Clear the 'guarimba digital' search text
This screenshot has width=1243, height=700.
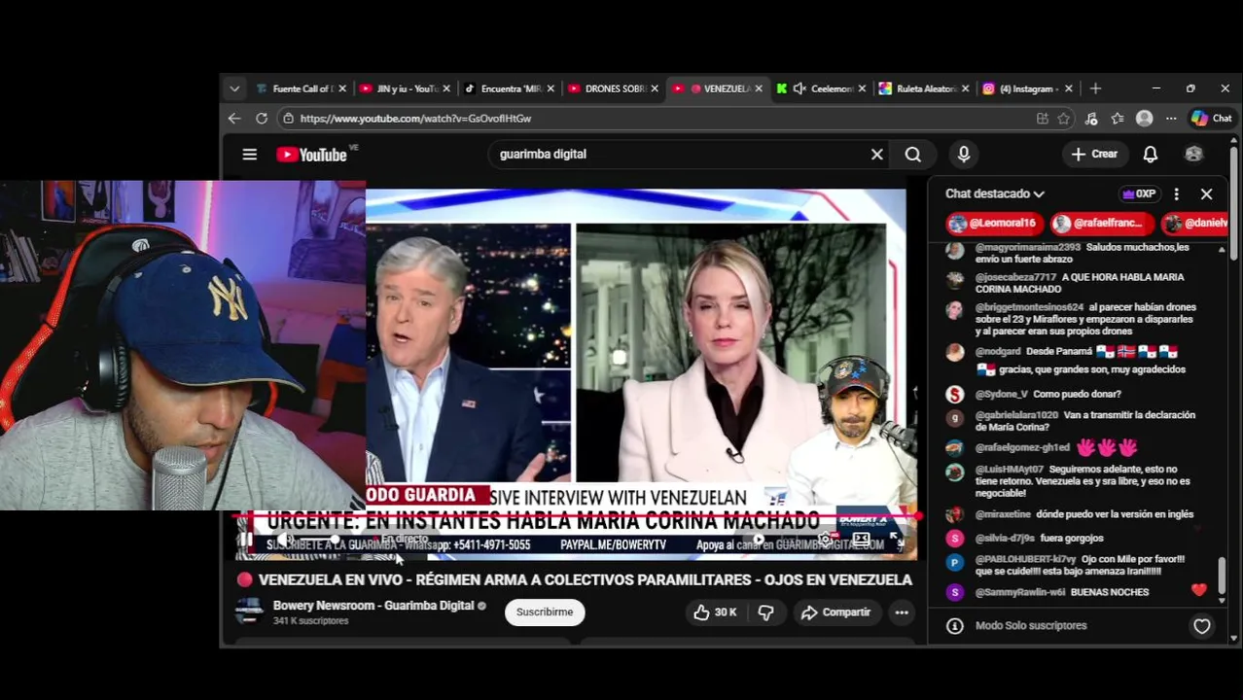[x=876, y=155]
